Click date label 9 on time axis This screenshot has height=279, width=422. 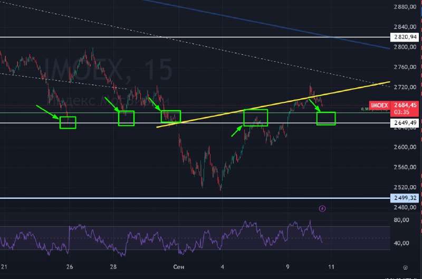click(x=287, y=267)
